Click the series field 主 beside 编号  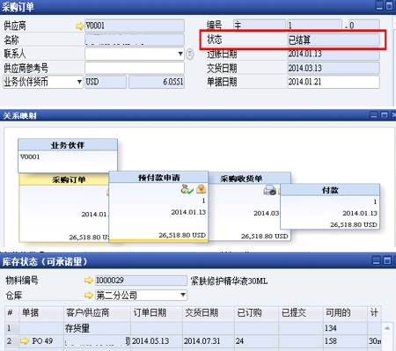pos(260,26)
